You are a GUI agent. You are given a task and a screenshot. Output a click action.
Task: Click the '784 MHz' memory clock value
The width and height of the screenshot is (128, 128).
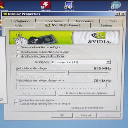click(x=102, y=81)
